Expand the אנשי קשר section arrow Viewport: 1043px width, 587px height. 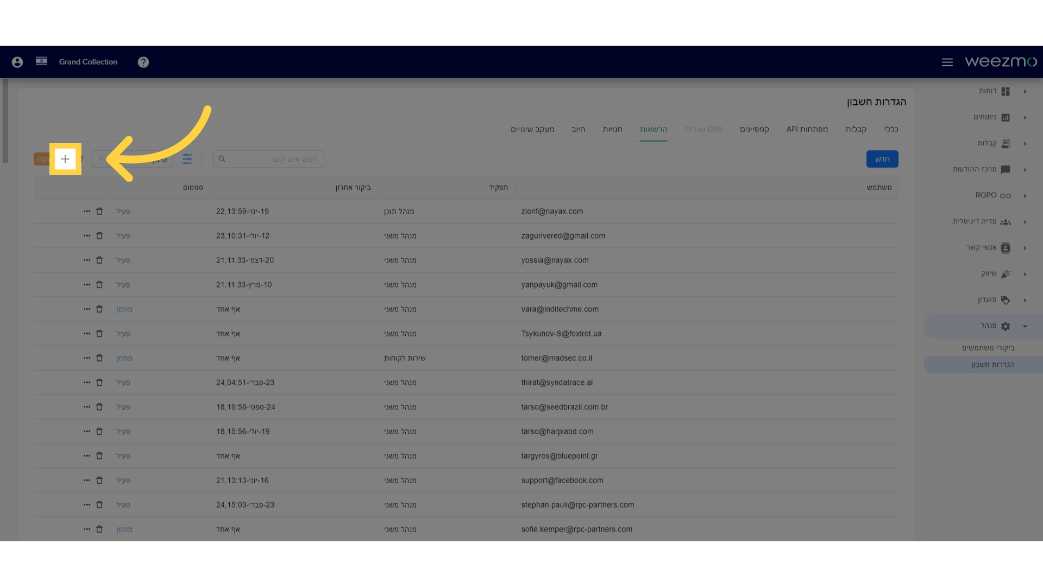point(1025,248)
